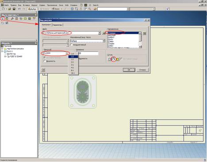Screen dimensions: 207x162
Task: Open the first toolbar style combo arrow
Action: coord(128,9)
